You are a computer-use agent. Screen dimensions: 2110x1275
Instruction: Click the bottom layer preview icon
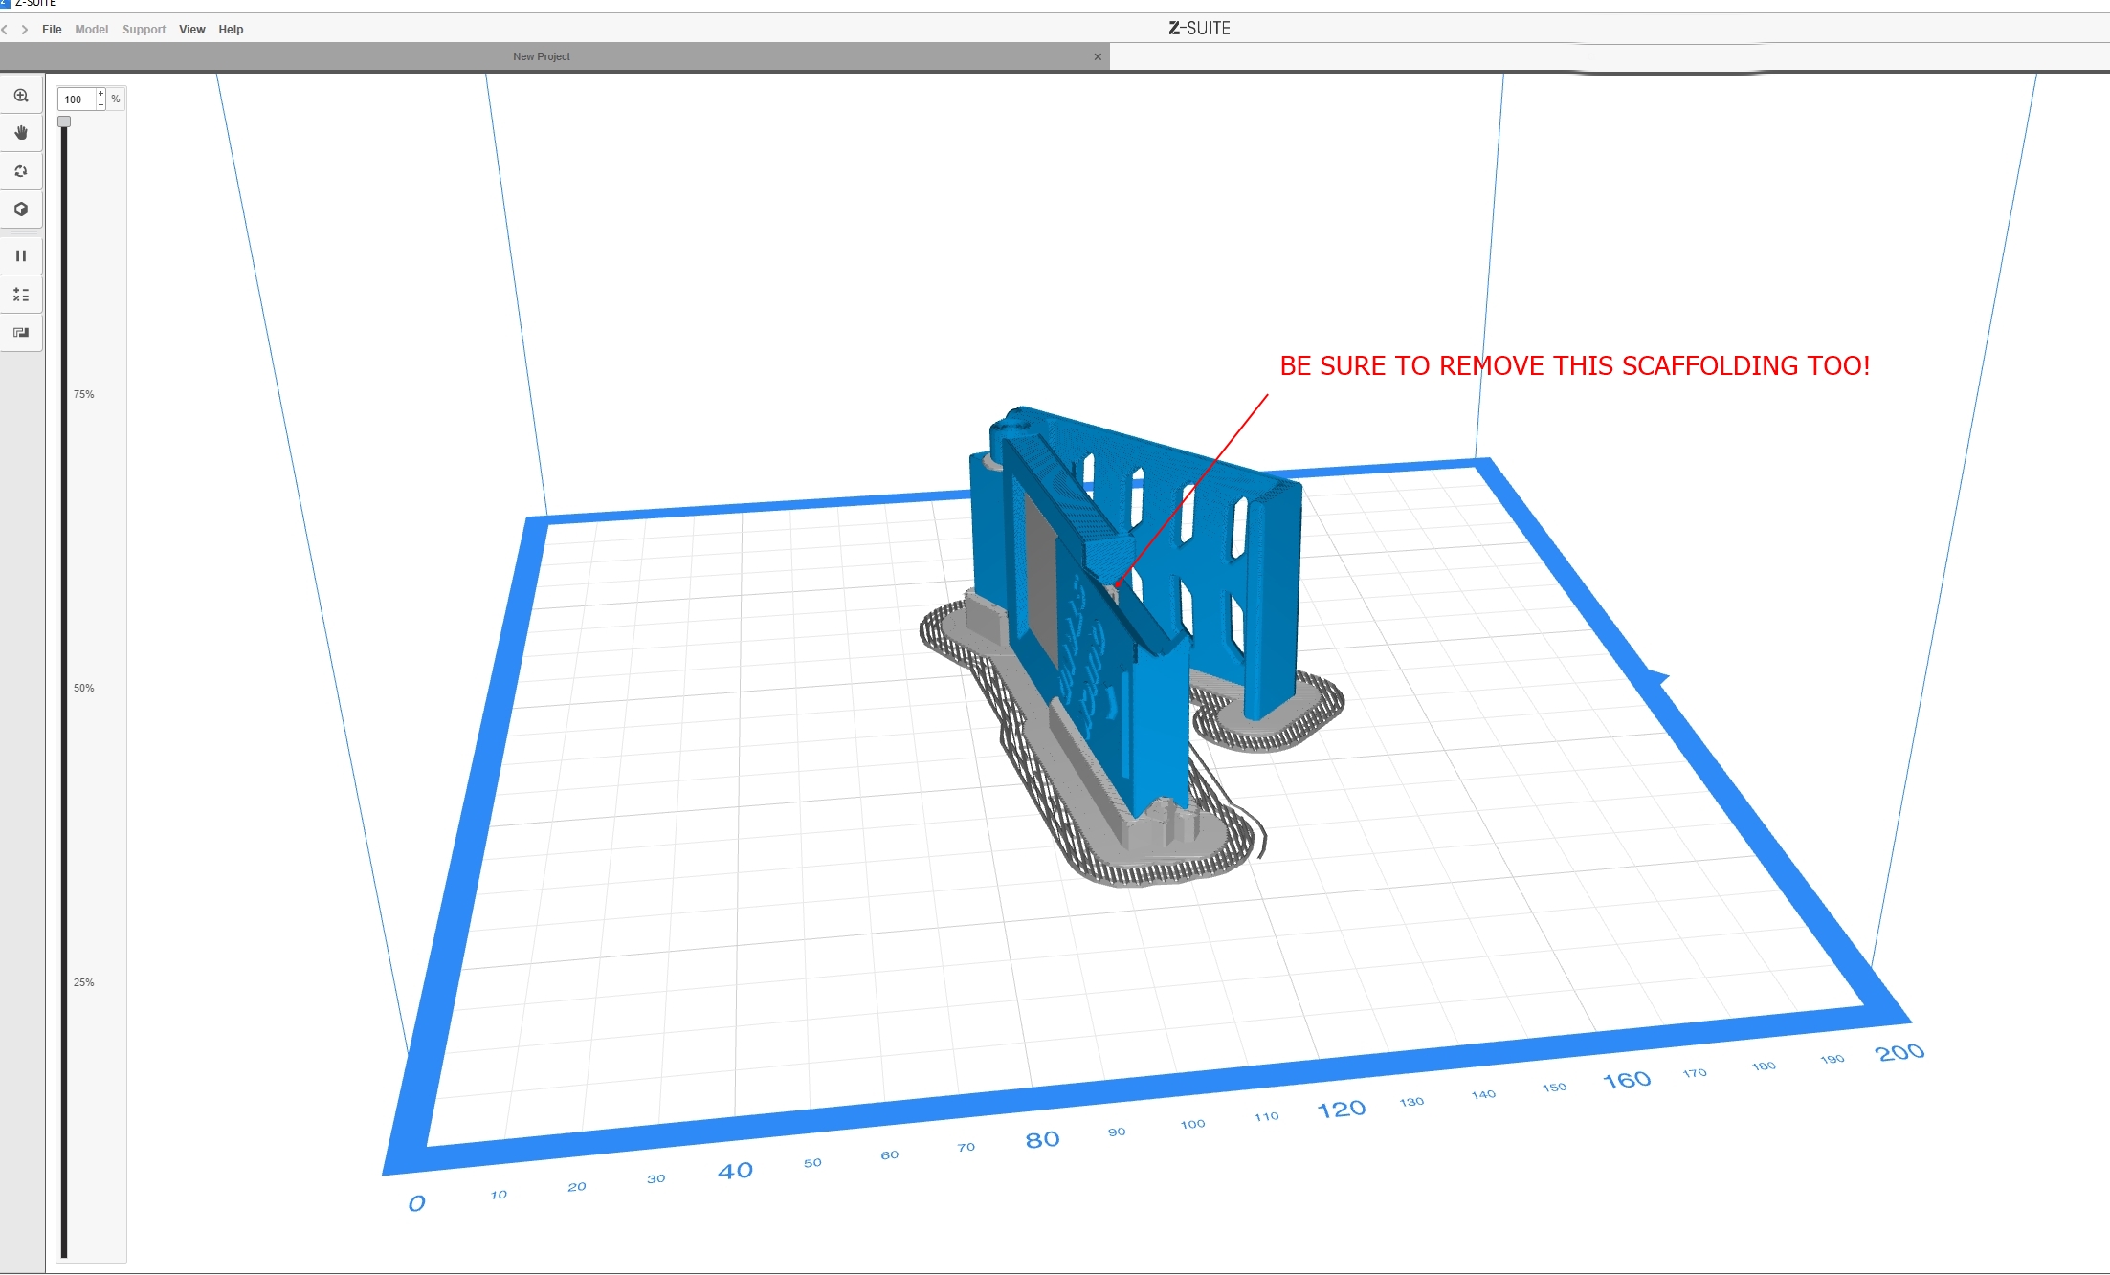21,332
